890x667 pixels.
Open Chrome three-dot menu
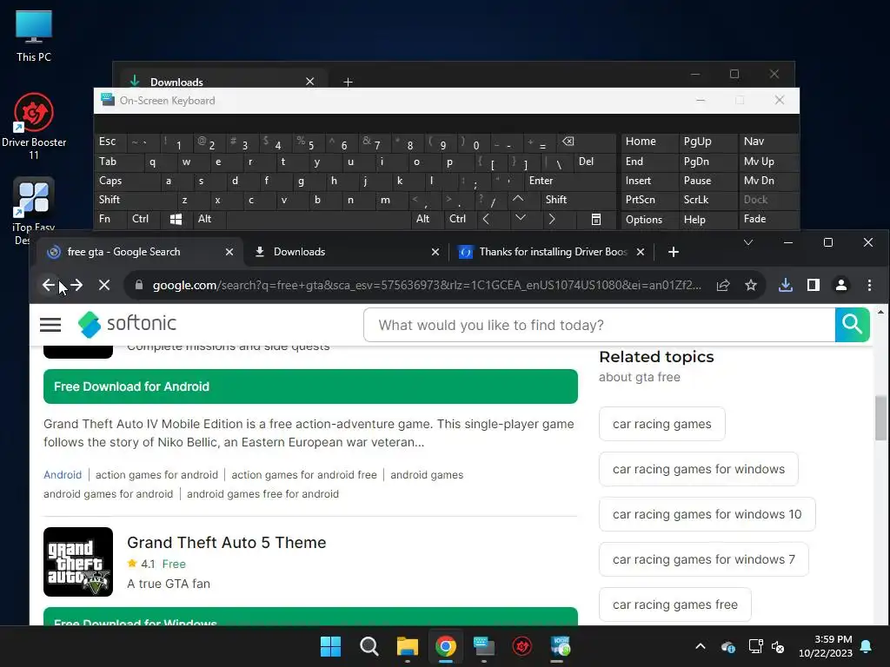click(x=869, y=285)
